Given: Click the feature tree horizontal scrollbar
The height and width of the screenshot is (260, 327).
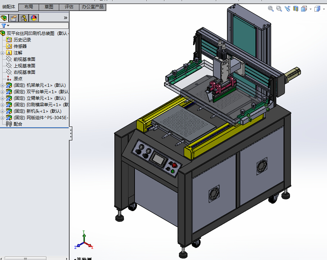Looking at the screenshot, I should tap(26, 259).
